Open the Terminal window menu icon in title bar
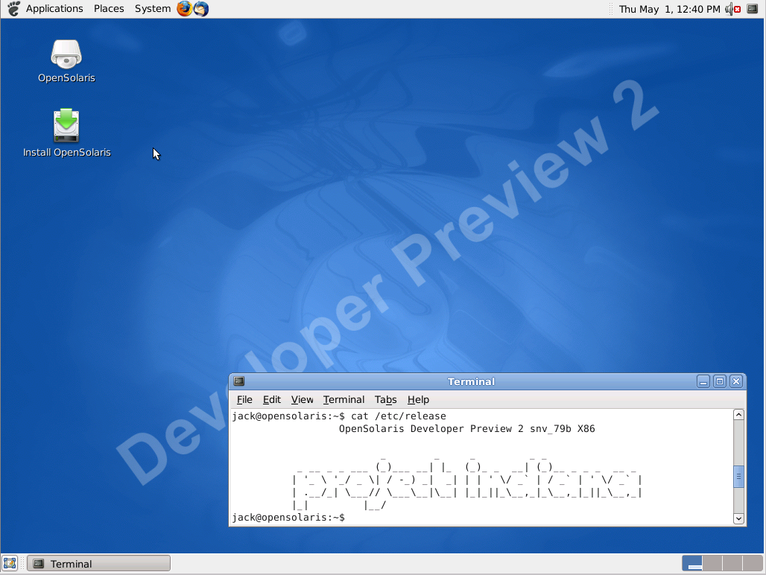The width and height of the screenshot is (766, 575). [x=239, y=381]
